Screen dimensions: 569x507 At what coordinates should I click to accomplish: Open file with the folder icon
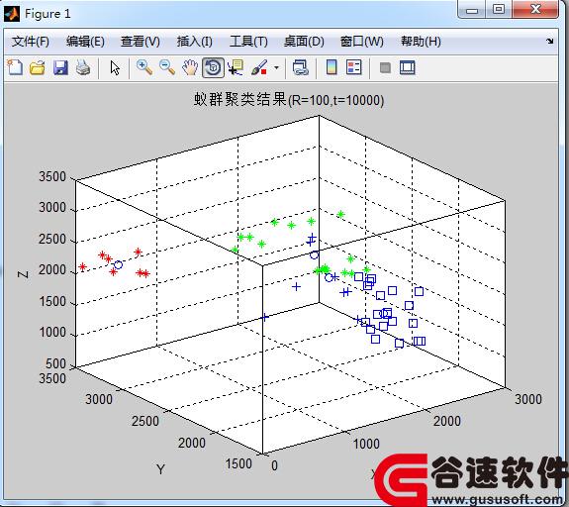point(38,67)
